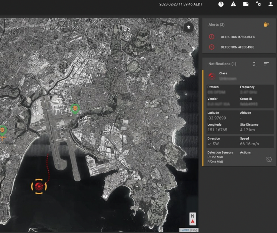Click the warning triangle in the top bar
277x233 pixels.
point(233,4)
